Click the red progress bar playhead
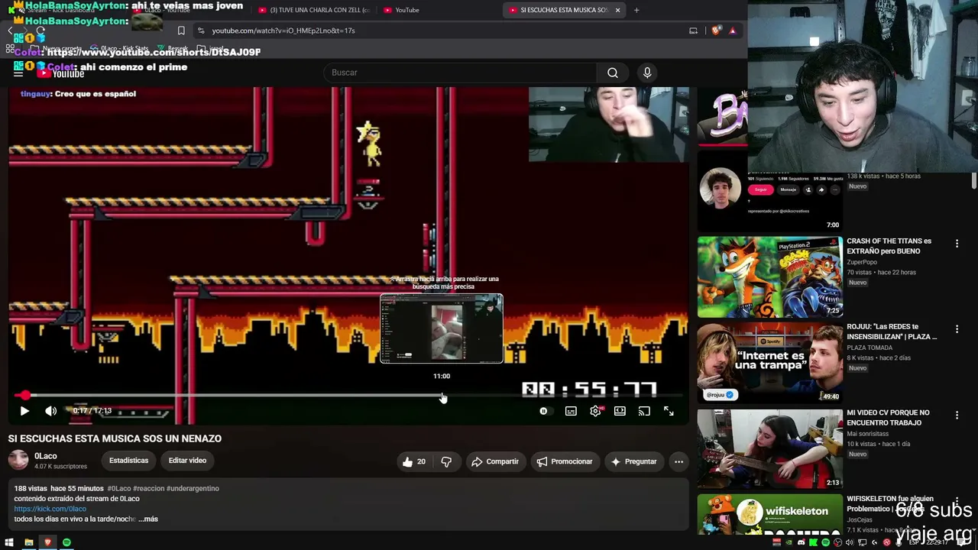Viewport: 978px width, 550px height. [x=25, y=395]
